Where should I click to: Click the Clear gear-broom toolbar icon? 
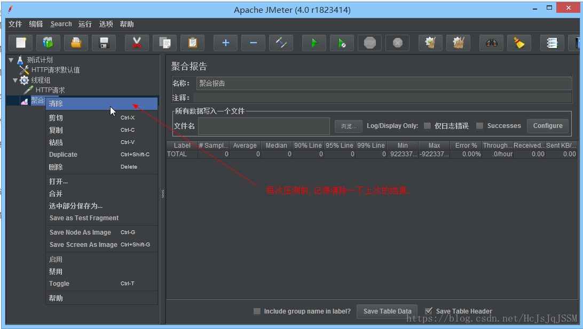click(x=430, y=43)
